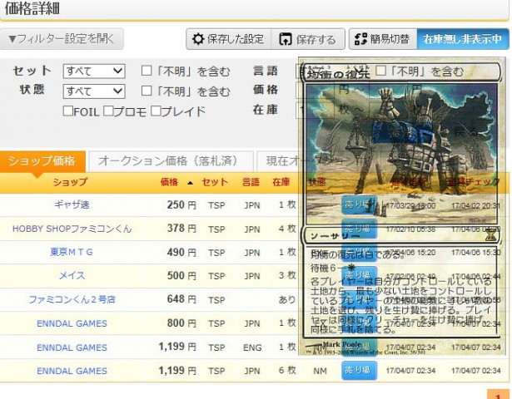Screen dimensions: 512x399
Task: Check 「不明」を含む next to 言語
Action: coord(381,71)
